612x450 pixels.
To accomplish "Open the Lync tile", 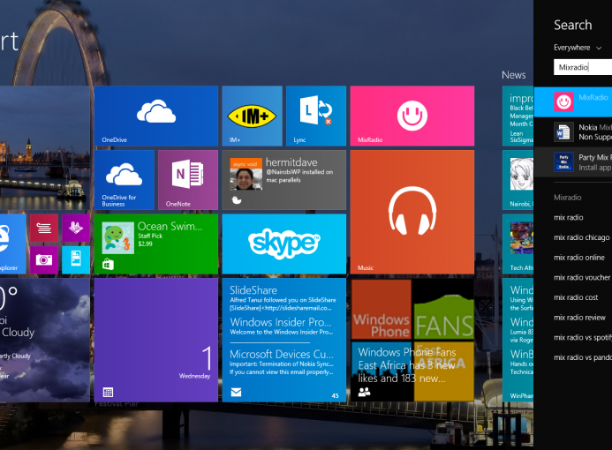I will (316, 116).
